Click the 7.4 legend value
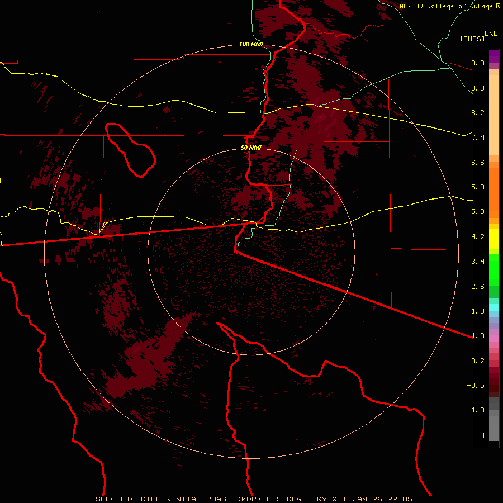 coord(478,137)
